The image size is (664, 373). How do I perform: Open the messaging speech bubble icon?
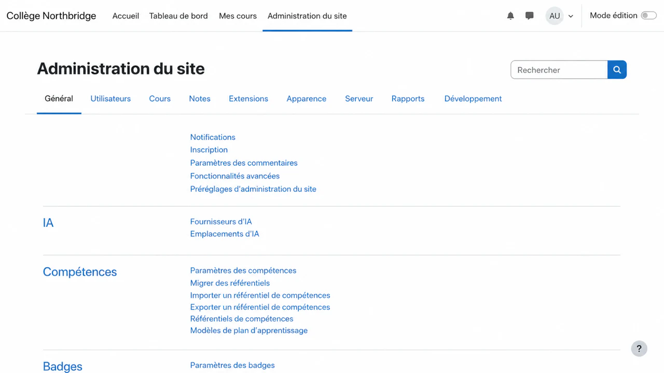(529, 16)
